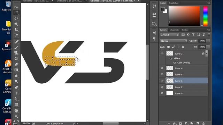Select the Blur tool
This screenshot has height=125, width=223.
pyautogui.click(x=16, y=76)
